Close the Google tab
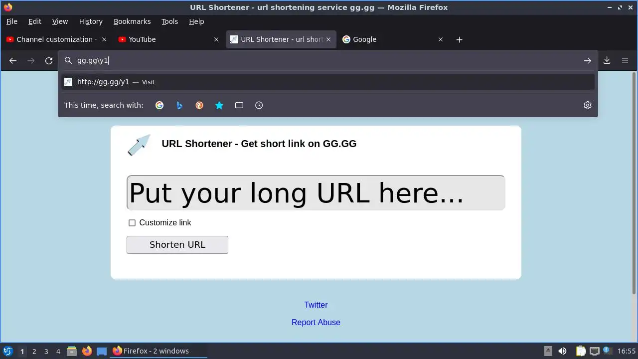Image resolution: width=638 pixels, height=359 pixels. (441, 39)
